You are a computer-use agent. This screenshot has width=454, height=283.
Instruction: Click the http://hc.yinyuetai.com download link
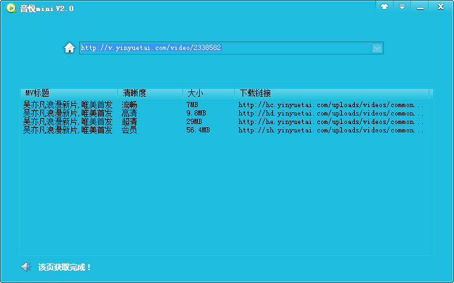(x=331, y=105)
